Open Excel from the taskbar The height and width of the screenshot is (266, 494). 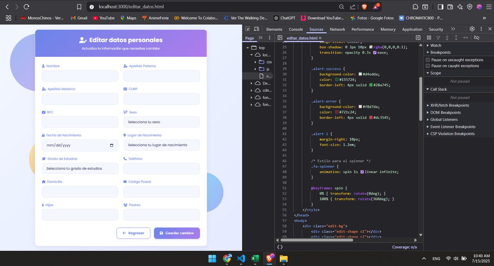point(255,259)
